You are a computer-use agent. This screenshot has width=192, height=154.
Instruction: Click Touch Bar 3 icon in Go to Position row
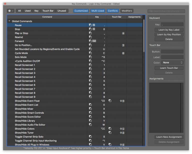[123, 45]
